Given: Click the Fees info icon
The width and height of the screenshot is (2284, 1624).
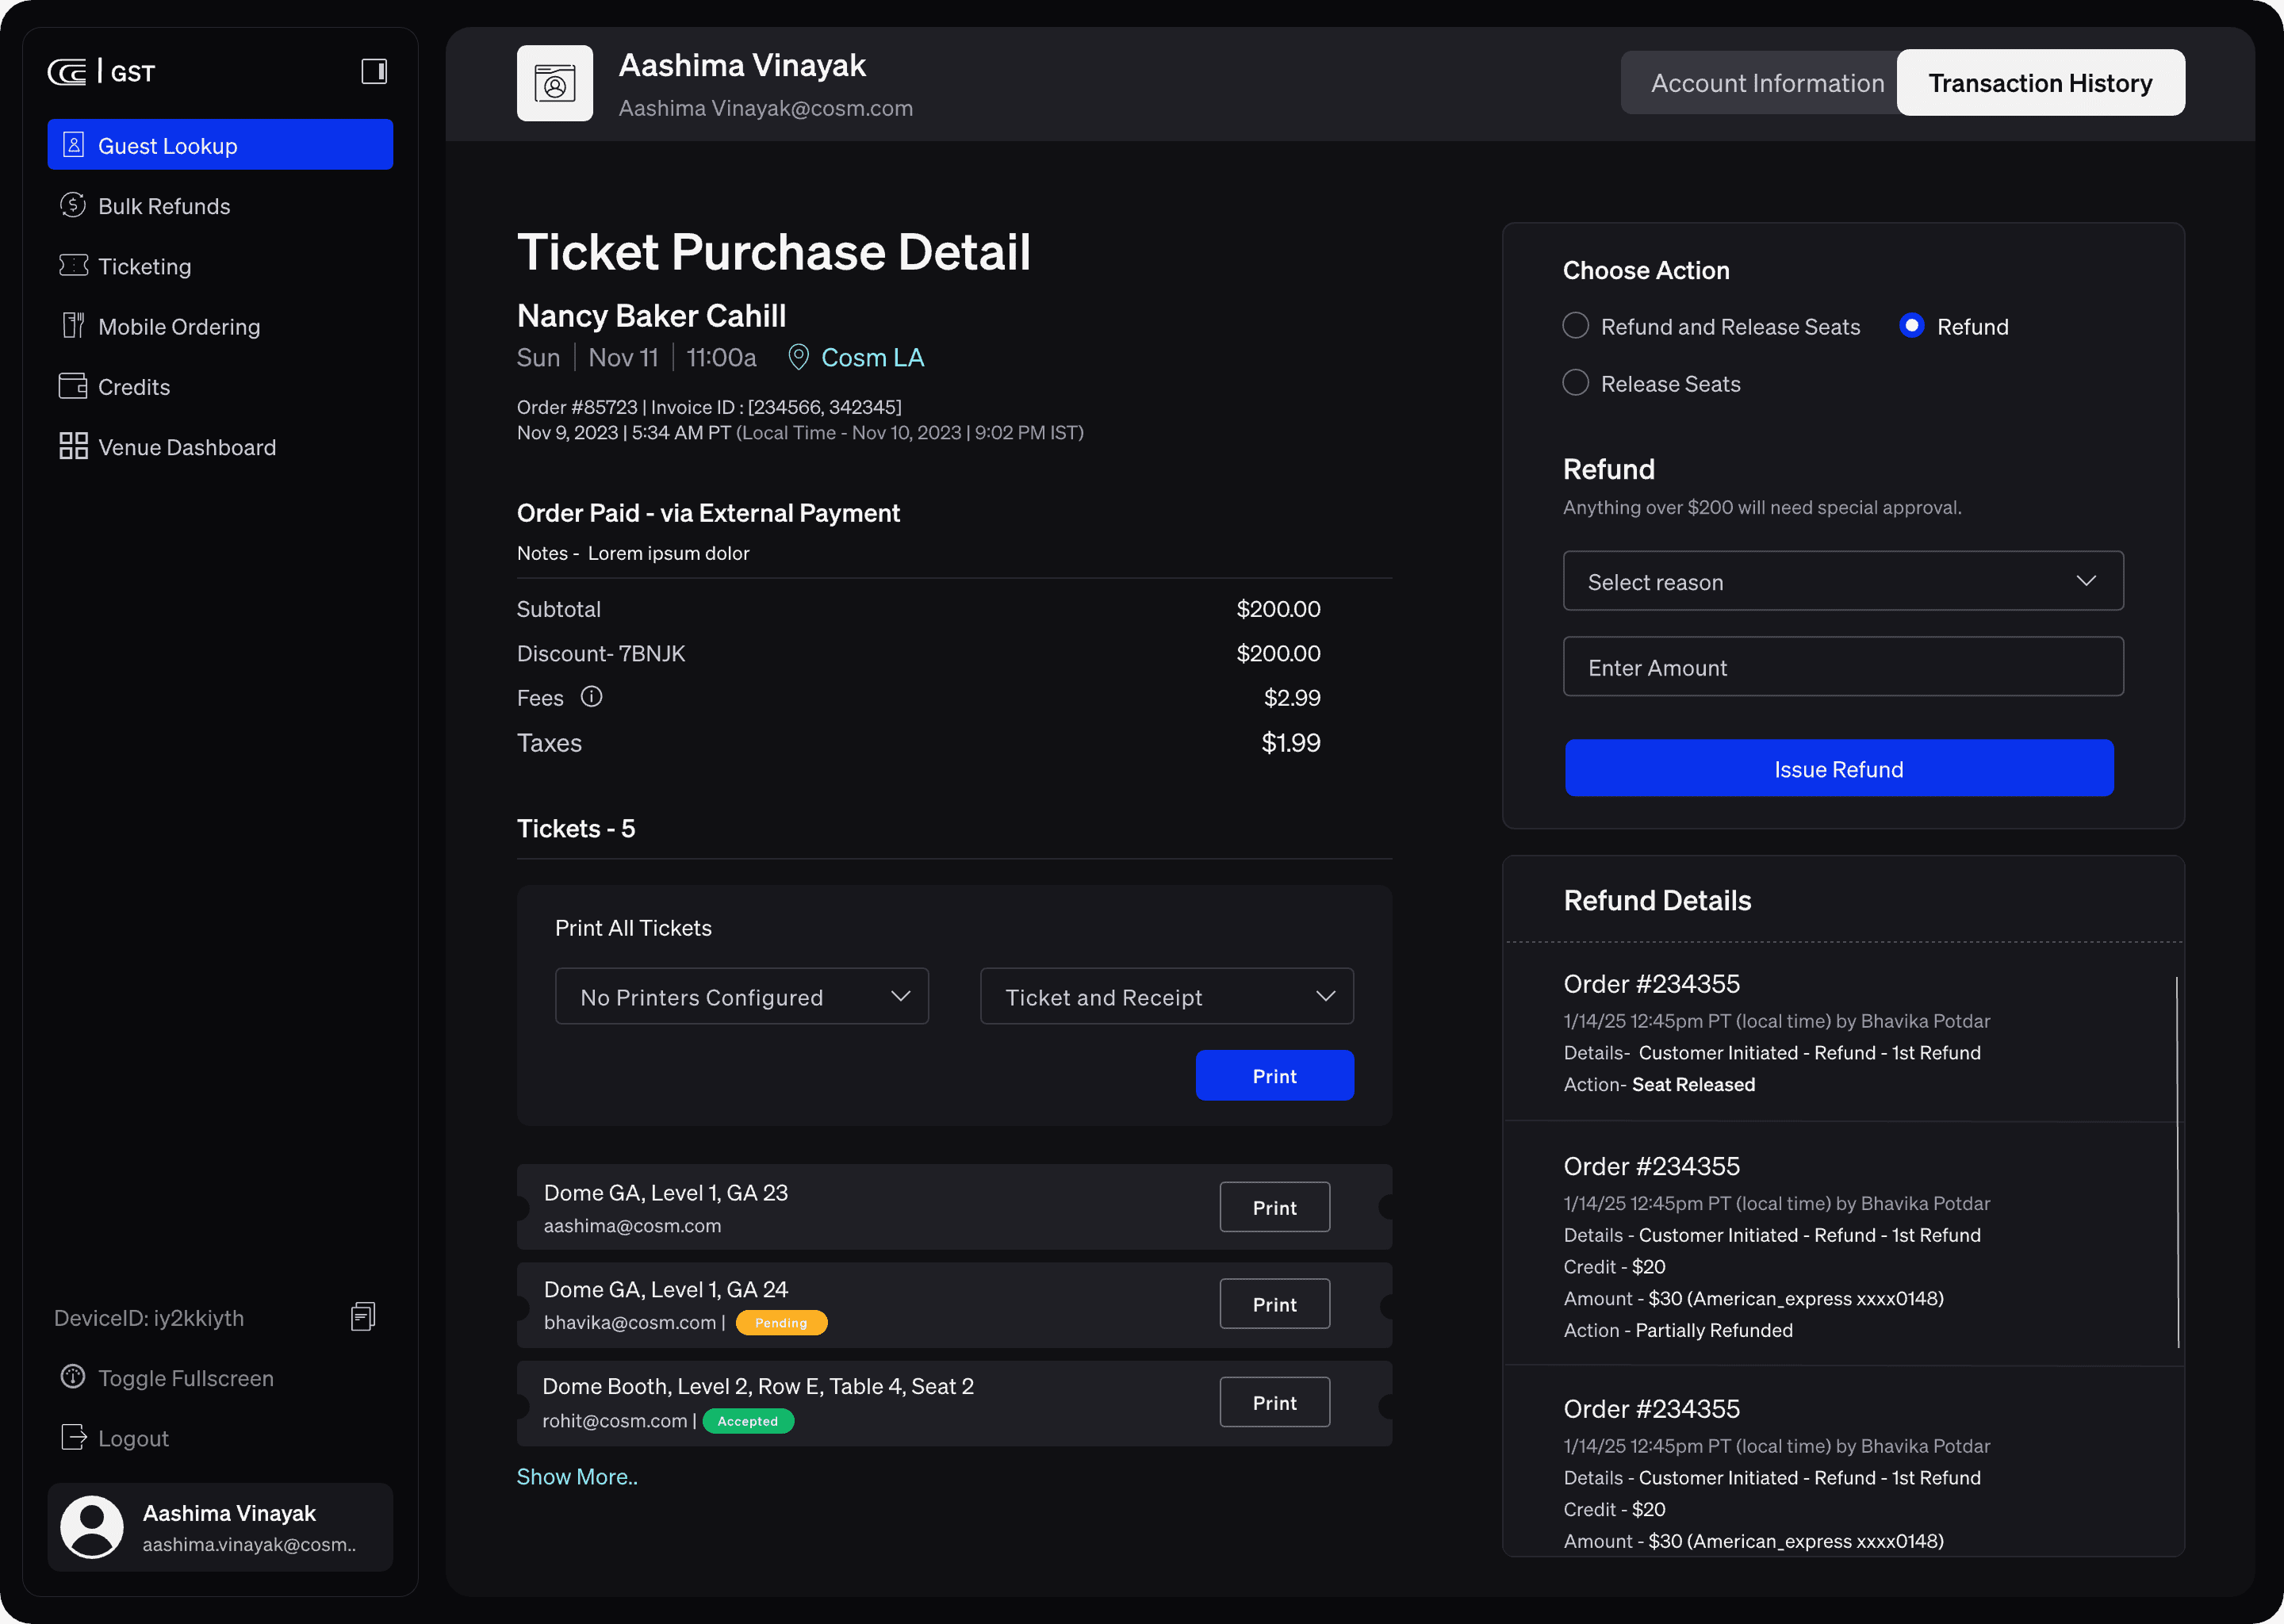Looking at the screenshot, I should click(x=592, y=697).
